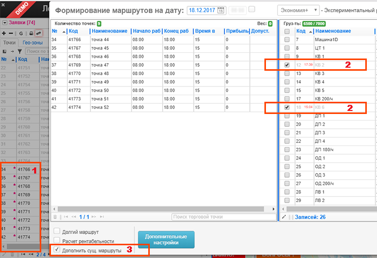Click sort arrow on № column in dialog
The image size is (377, 258).
[64, 32]
